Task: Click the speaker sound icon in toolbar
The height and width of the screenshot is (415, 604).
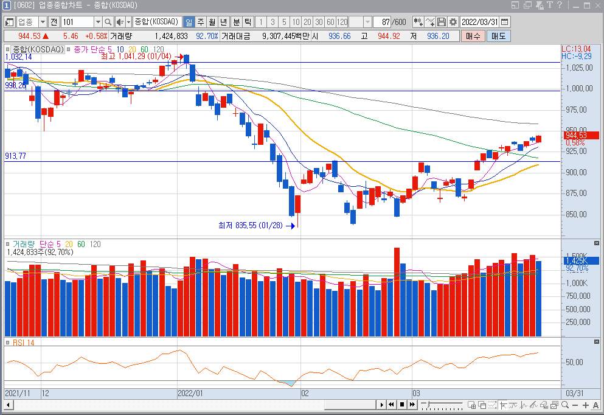Action: 120,22
